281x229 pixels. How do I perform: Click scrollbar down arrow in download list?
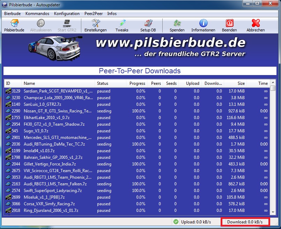coord(273,212)
